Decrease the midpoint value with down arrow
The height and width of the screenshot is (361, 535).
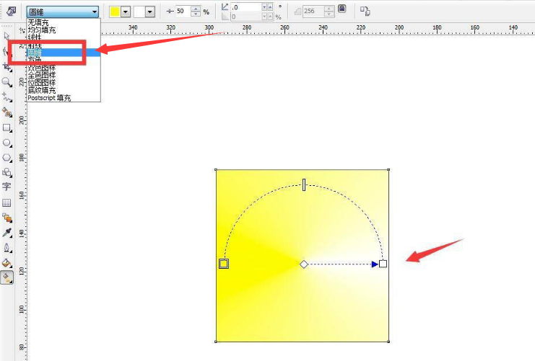coord(196,14)
